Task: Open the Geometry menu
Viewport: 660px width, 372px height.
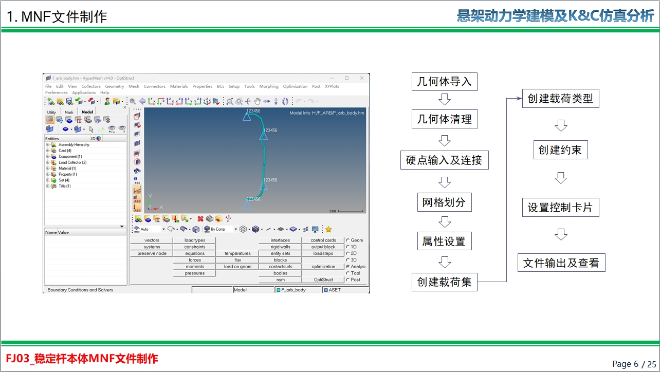Action: 115,86
